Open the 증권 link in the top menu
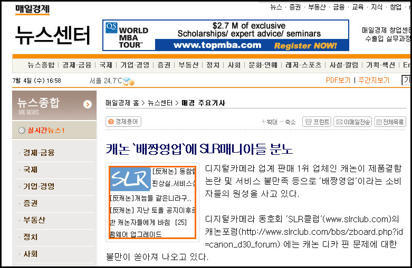 pos(295,7)
